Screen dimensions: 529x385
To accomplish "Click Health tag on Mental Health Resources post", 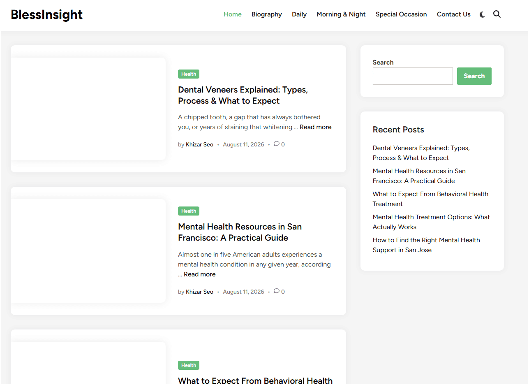I will tap(189, 211).
